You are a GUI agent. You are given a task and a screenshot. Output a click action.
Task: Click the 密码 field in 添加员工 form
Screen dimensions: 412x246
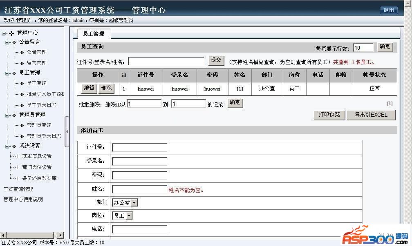pyautogui.click(x=139, y=175)
